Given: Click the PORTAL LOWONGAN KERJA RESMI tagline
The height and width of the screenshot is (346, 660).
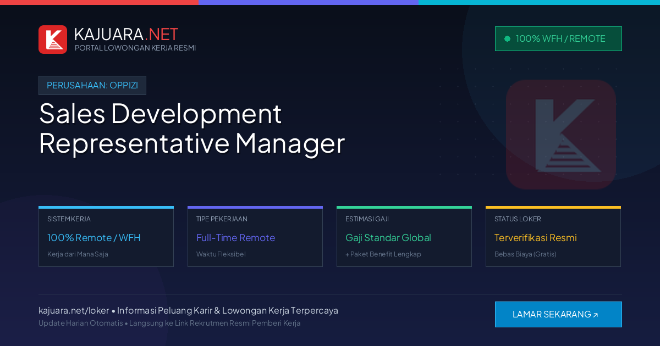Looking at the screenshot, I should (135, 48).
